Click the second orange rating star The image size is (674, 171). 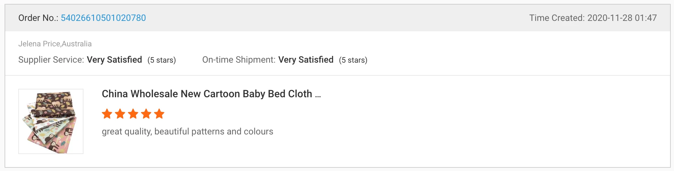pyautogui.click(x=120, y=114)
